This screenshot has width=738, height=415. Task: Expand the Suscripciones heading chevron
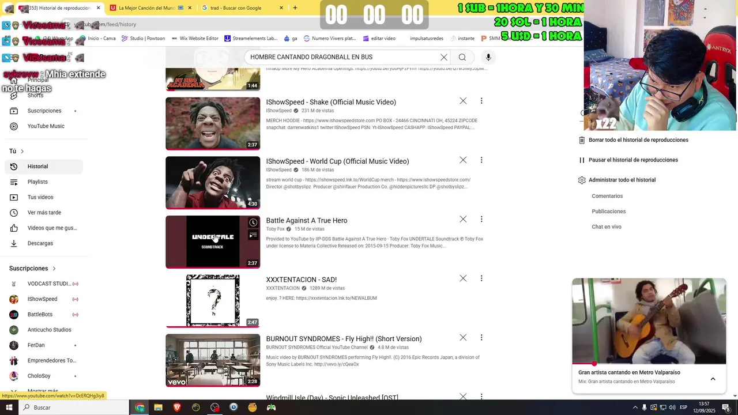pyautogui.click(x=54, y=269)
